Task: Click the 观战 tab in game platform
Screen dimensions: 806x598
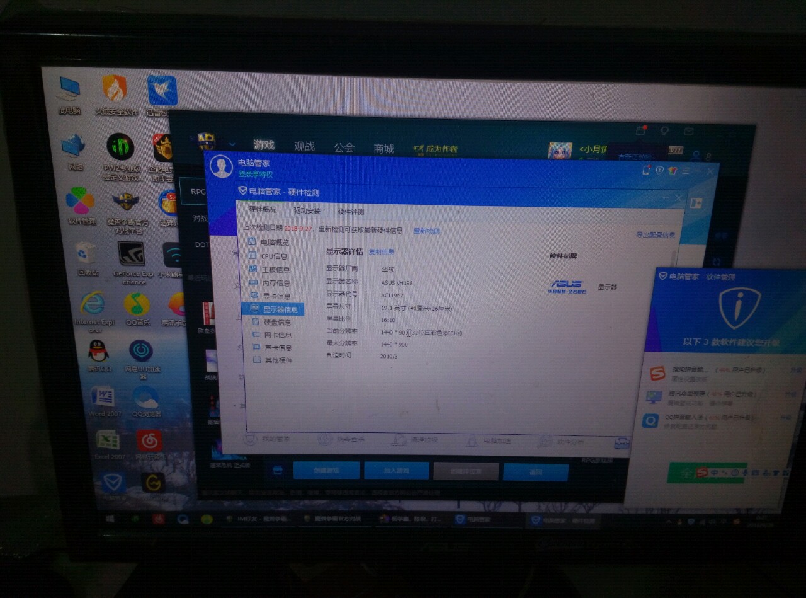Action: coord(304,146)
